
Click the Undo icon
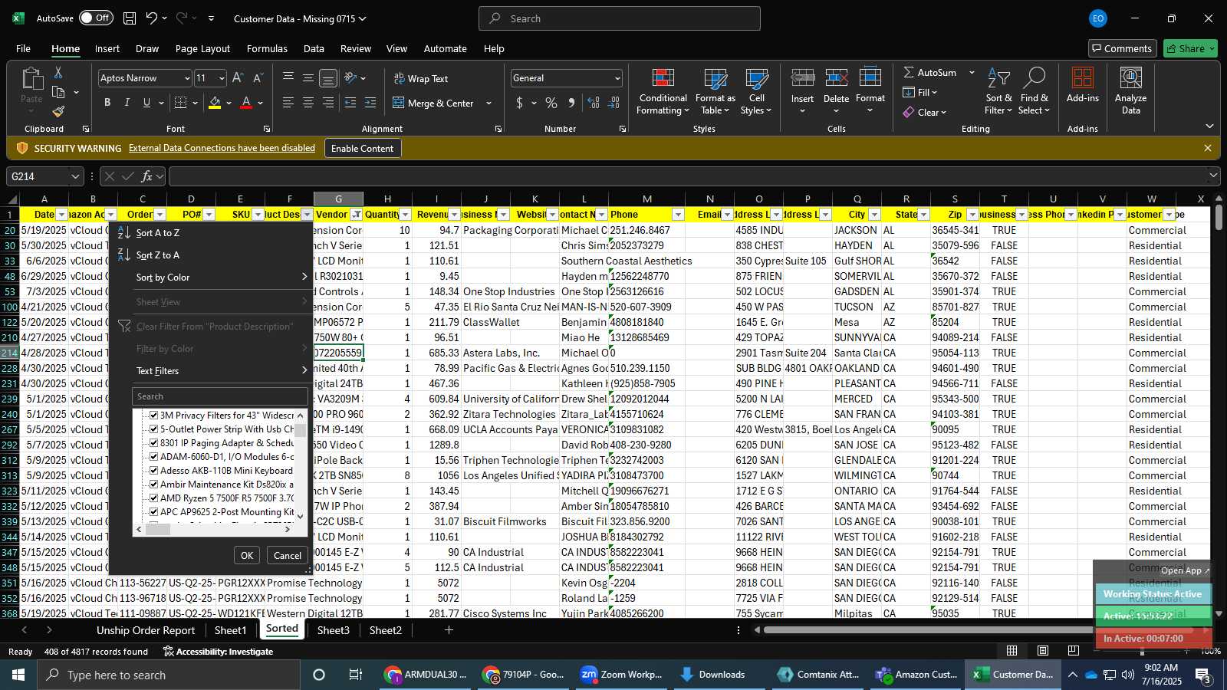pos(151,18)
